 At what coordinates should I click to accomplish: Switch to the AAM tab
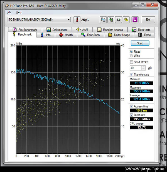coord(82,30)
